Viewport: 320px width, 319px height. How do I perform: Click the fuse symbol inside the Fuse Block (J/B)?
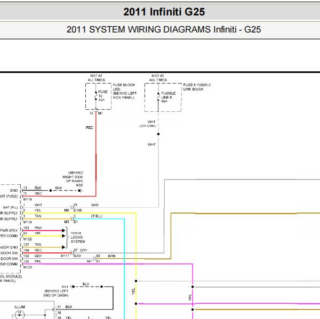click(x=95, y=96)
